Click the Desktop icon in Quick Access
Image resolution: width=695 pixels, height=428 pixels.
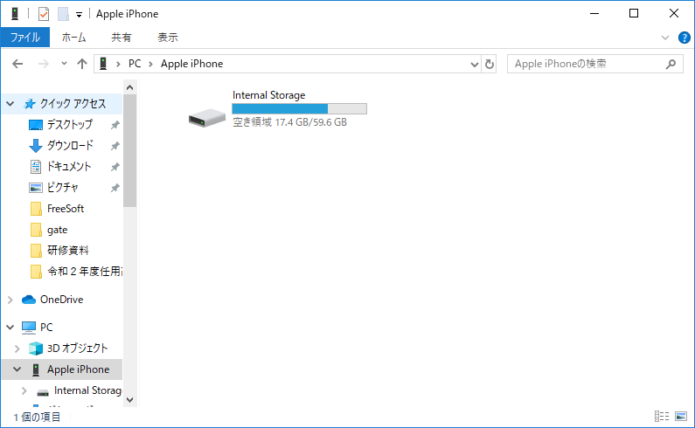tap(36, 125)
